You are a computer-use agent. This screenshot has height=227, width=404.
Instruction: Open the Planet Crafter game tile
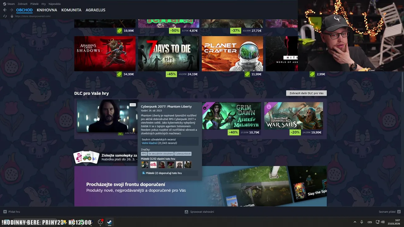[x=232, y=54]
